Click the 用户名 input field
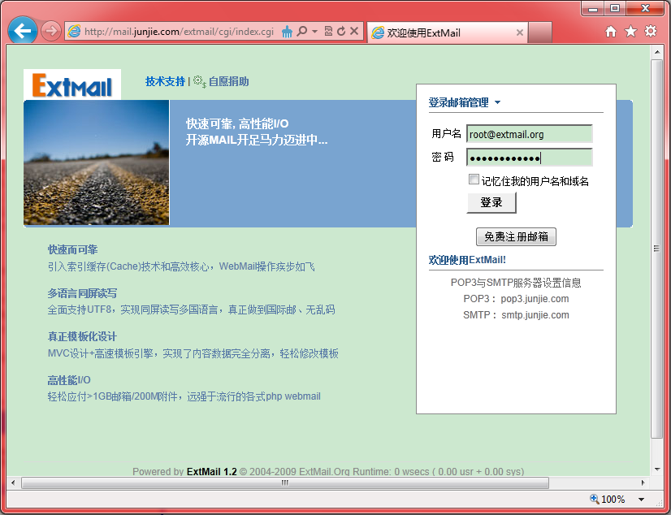Image resolution: width=671 pixels, height=515 pixels. click(x=530, y=134)
